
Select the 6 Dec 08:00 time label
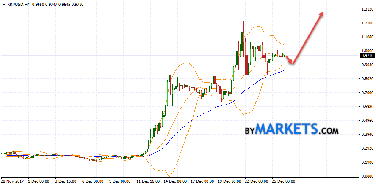92,181
